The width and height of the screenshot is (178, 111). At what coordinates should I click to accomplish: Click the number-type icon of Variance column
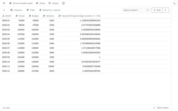(44, 16)
